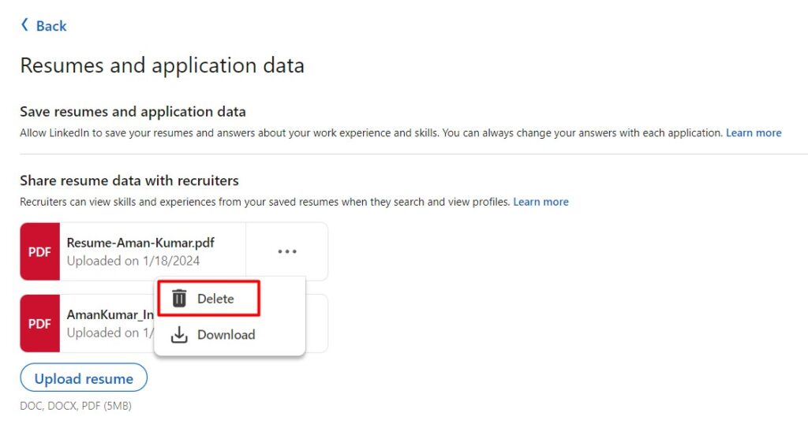The image size is (808, 424).
Task: Click the red PDF icon for Resume-Aman-Kumar.pdf
Action: tap(39, 251)
